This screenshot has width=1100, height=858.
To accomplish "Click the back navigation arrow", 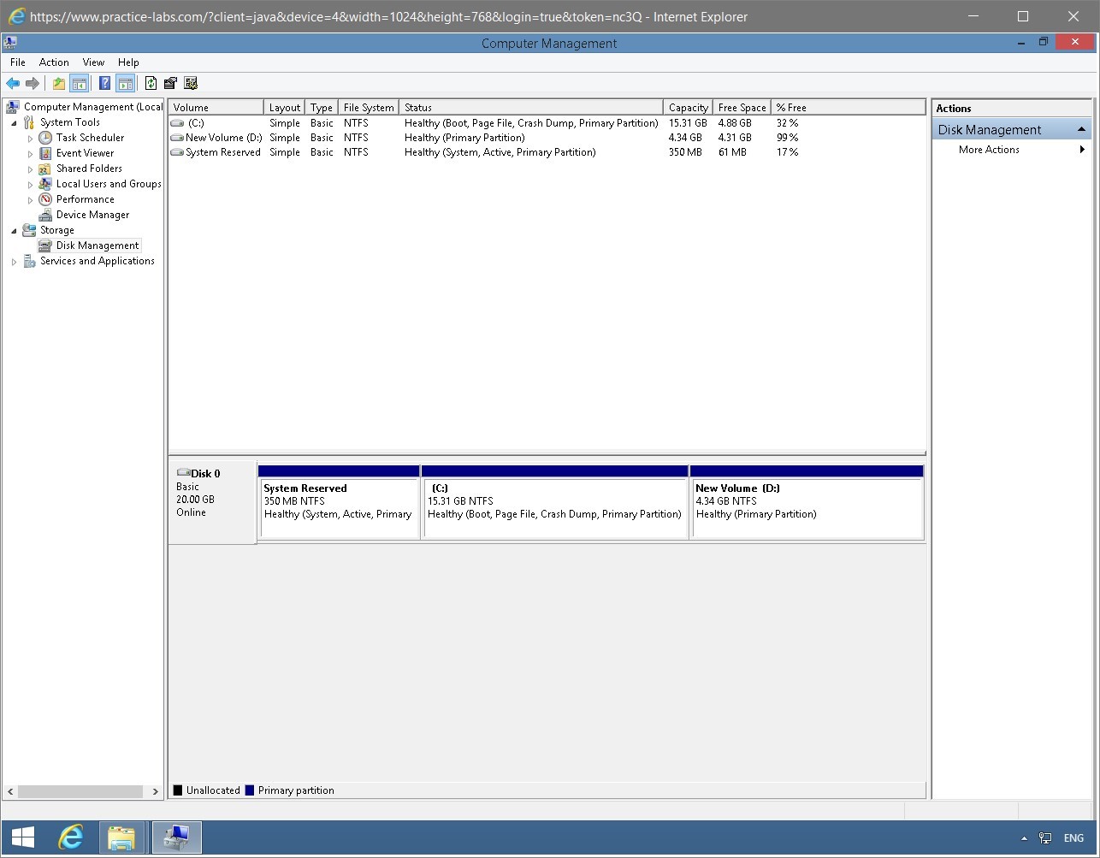I will pyautogui.click(x=12, y=83).
